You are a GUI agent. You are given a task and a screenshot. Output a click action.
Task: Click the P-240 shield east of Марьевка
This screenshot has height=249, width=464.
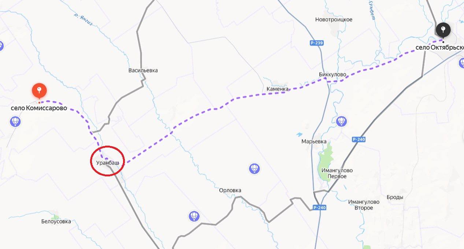(359, 139)
